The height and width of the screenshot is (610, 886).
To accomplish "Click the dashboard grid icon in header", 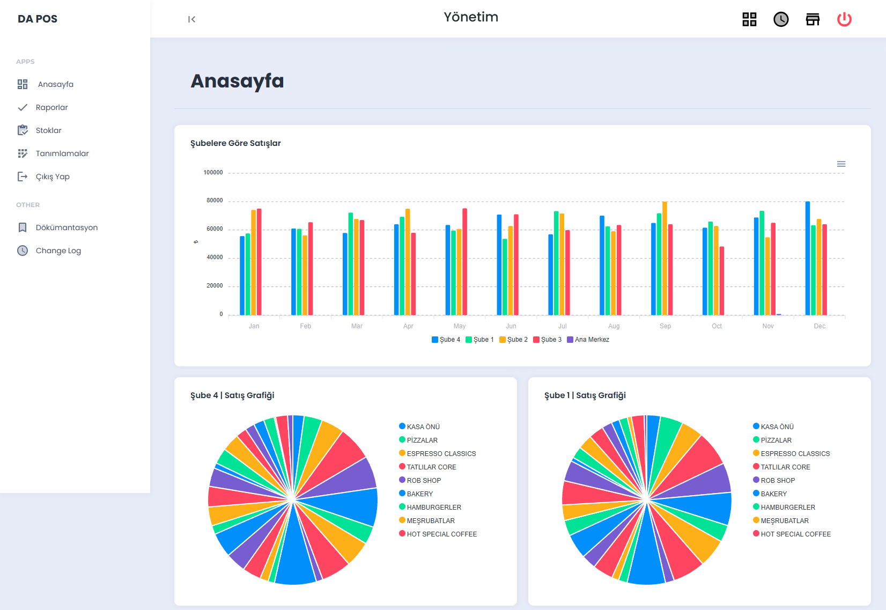I will point(749,19).
